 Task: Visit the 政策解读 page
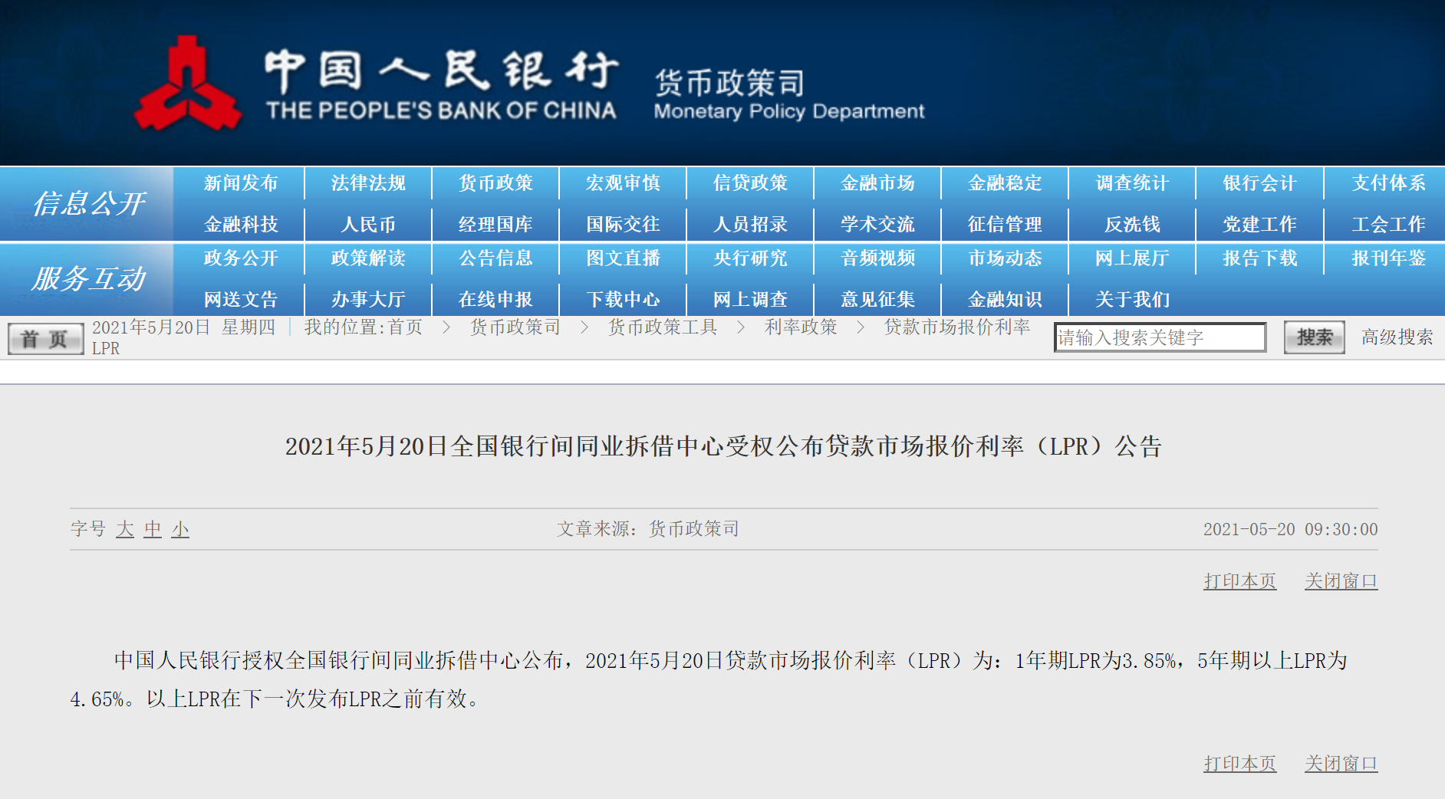pos(368,258)
